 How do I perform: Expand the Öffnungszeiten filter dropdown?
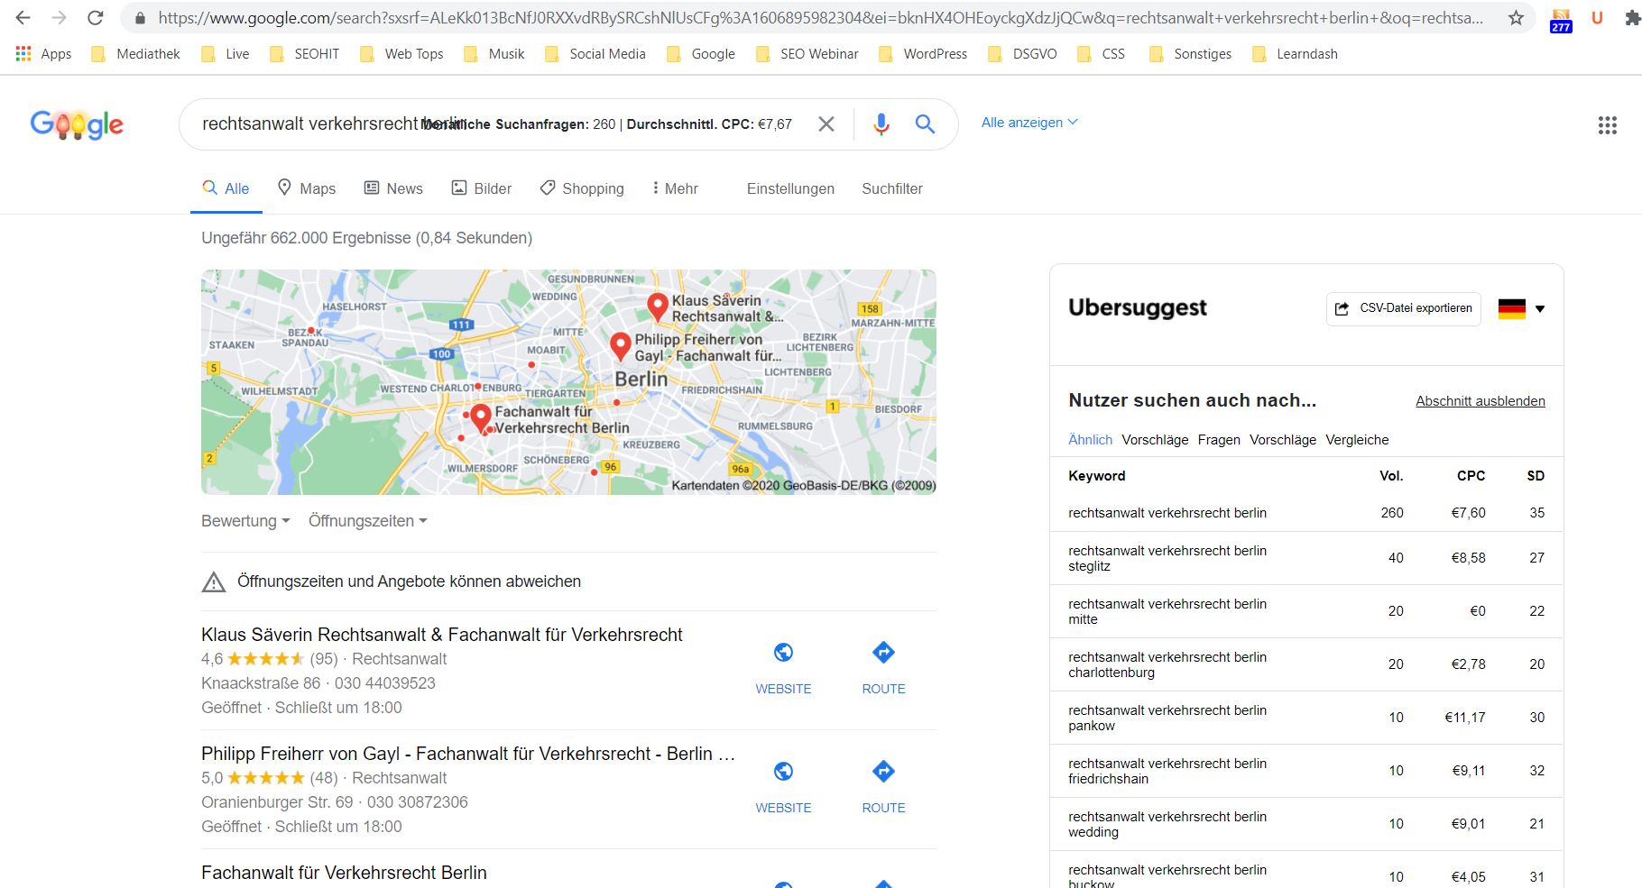tap(367, 521)
